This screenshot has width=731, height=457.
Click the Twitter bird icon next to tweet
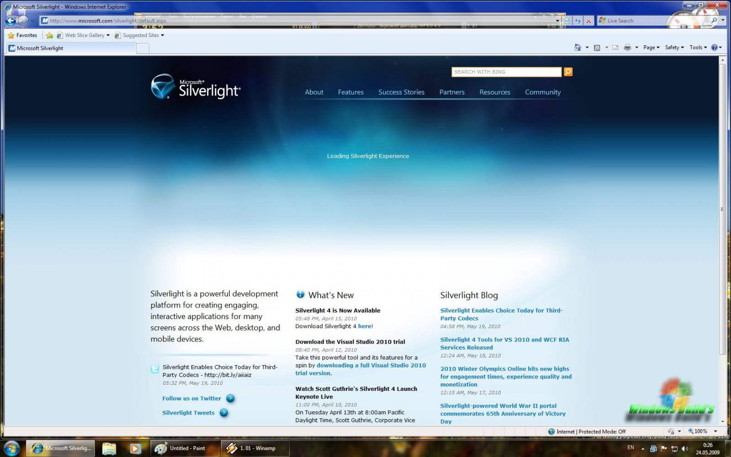[x=155, y=369]
